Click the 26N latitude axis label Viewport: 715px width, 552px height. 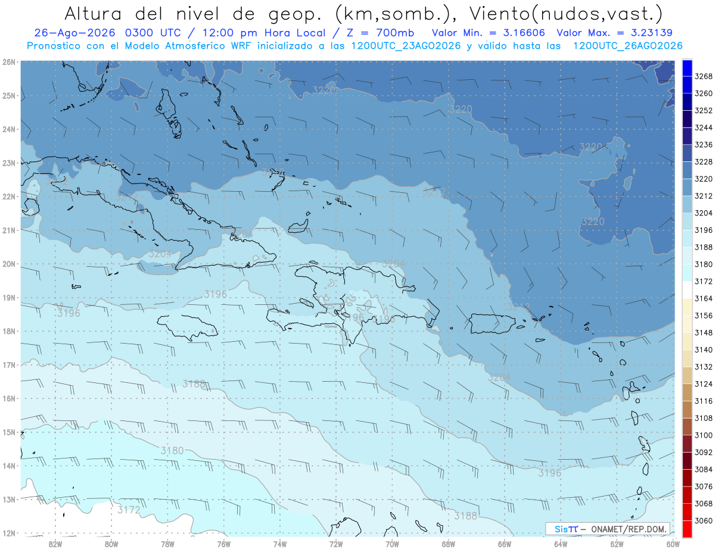click(8, 62)
